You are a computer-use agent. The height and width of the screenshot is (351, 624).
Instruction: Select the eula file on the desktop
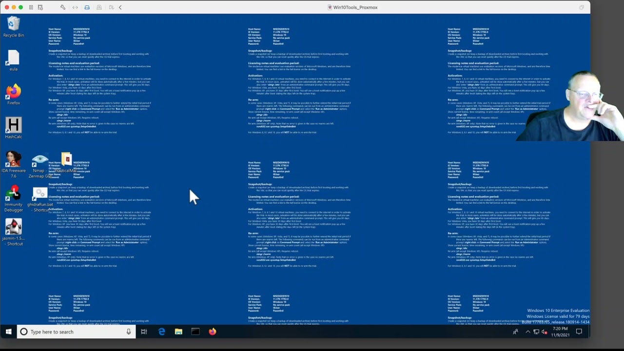pos(14,60)
